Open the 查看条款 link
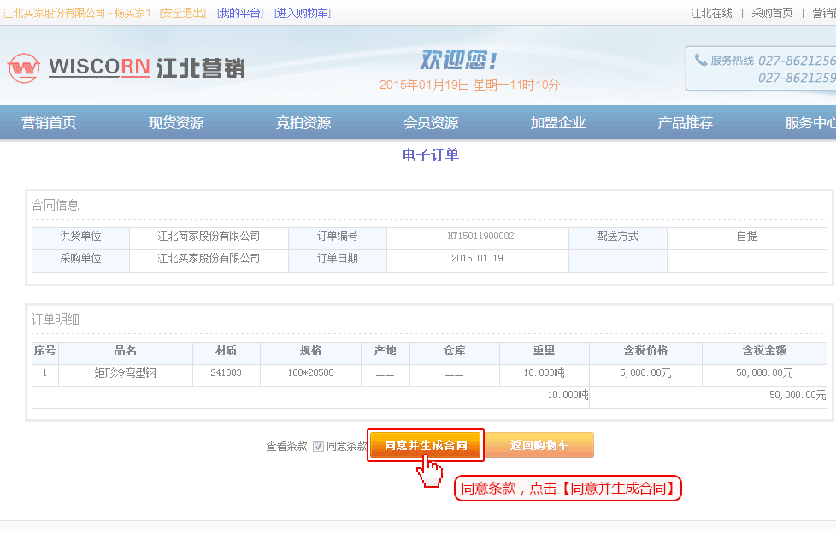 click(x=286, y=446)
